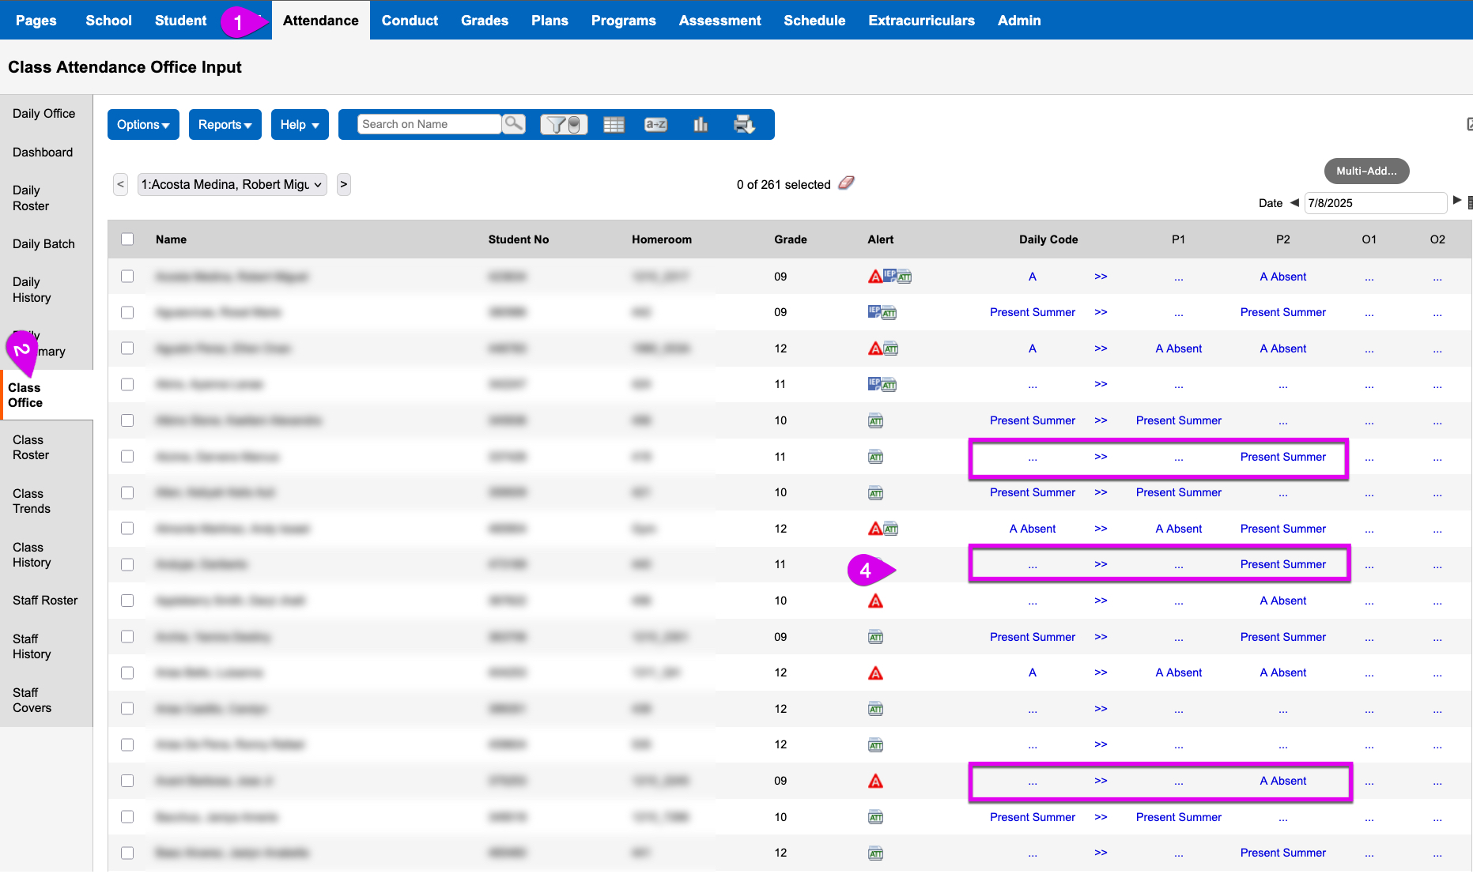
Task: Go to next student with '>' button
Action: click(x=343, y=184)
